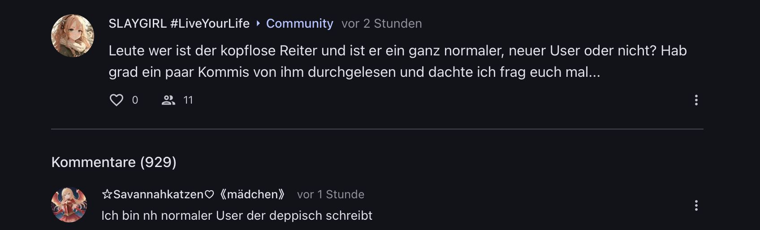The height and width of the screenshot is (230, 760).
Task: Click the participant count 11
Action: 188,100
